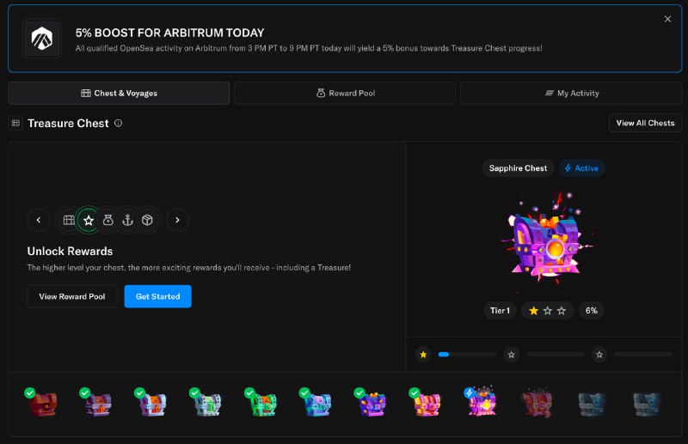Click View All Chests button
The width and height of the screenshot is (688, 444).
(645, 123)
